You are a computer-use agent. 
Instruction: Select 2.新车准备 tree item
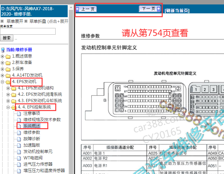(x=22, y=62)
